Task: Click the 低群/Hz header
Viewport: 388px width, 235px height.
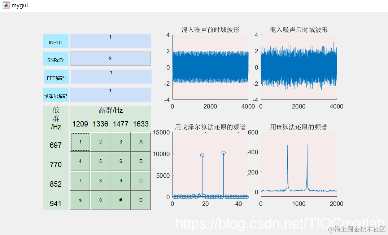Action: [56, 118]
